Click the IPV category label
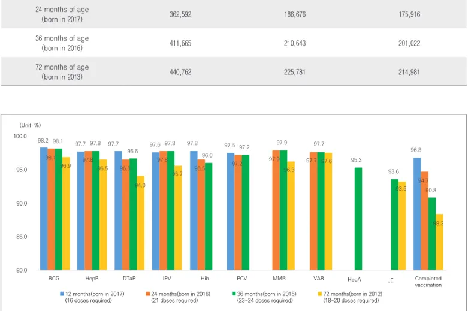This screenshot has height=311, width=468. coord(167,279)
